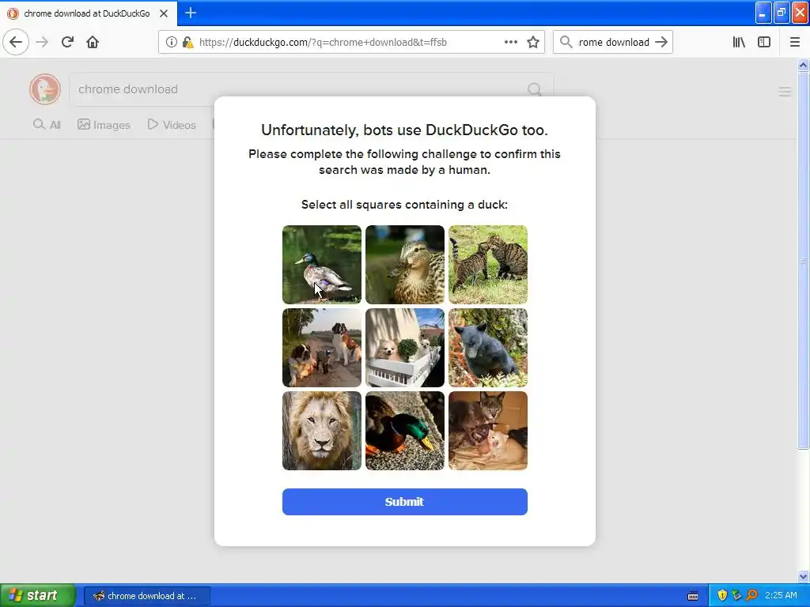Click the scrollbar down arrow
The image size is (810, 607).
[804, 576]
